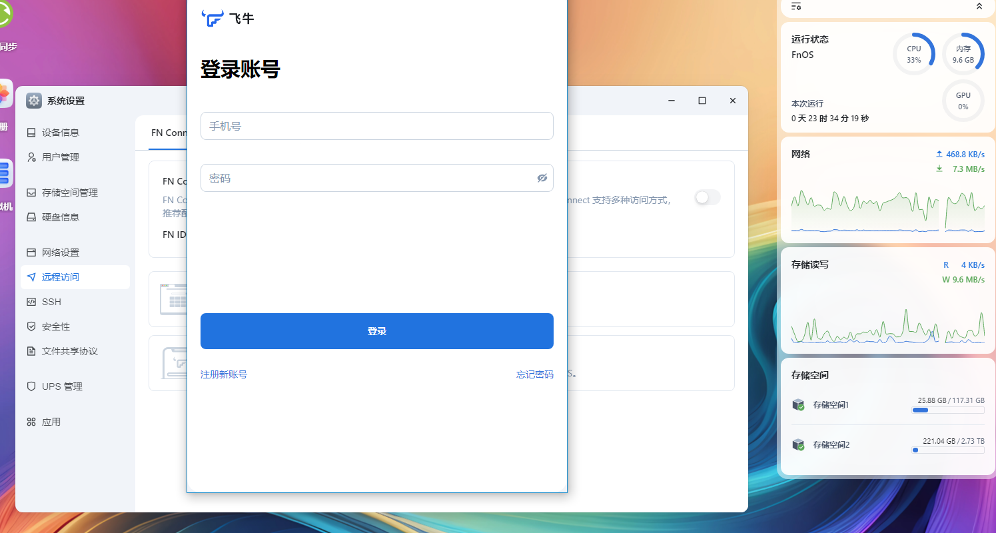Click the 飞牛 bull logo in login dialog
This screenshot has width=996, height=533.
point(213,18)
